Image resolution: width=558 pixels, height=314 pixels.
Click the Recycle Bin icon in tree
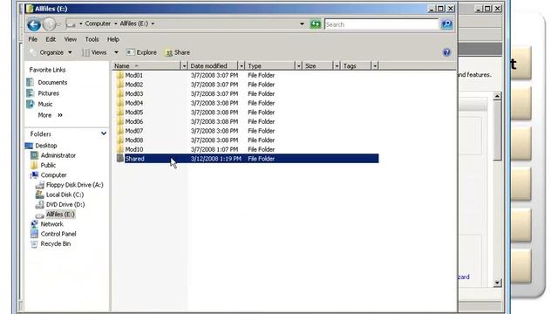pos(34,244)
